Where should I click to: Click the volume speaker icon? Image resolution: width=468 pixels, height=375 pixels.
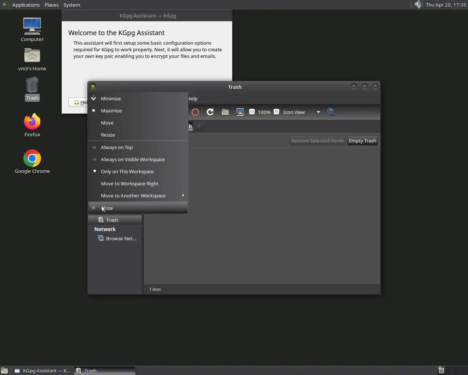418,5
